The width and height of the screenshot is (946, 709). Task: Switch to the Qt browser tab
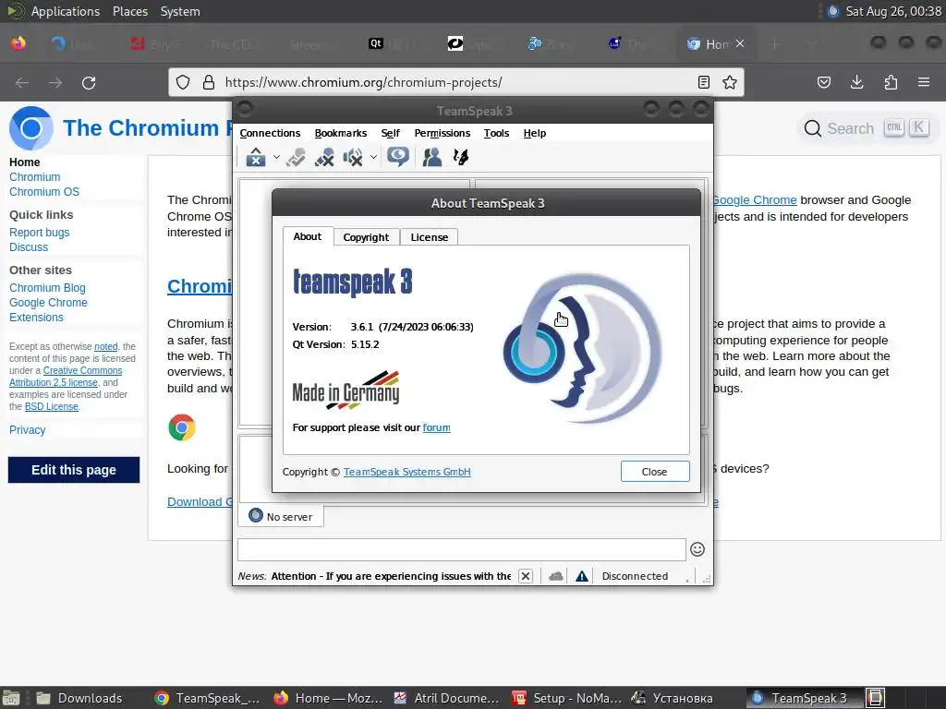(x=394, y=43)
